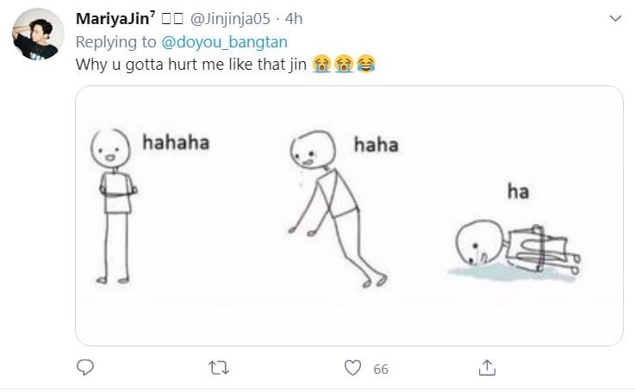Open MariyaJin's profile picture avatar
Screen dimensions: 635x392
[x=38, y=34]
